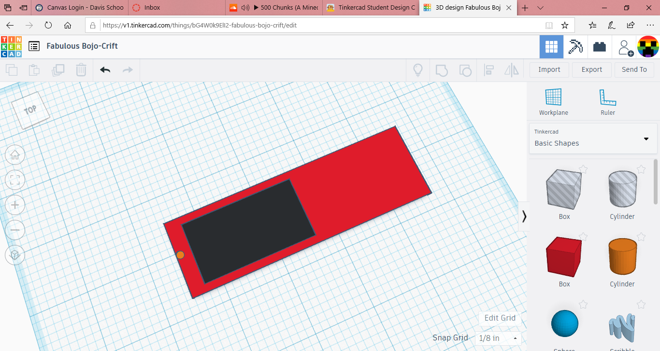
Task: Click the TOP view cube
Action: pyautogui.click(x=30, y=110)
